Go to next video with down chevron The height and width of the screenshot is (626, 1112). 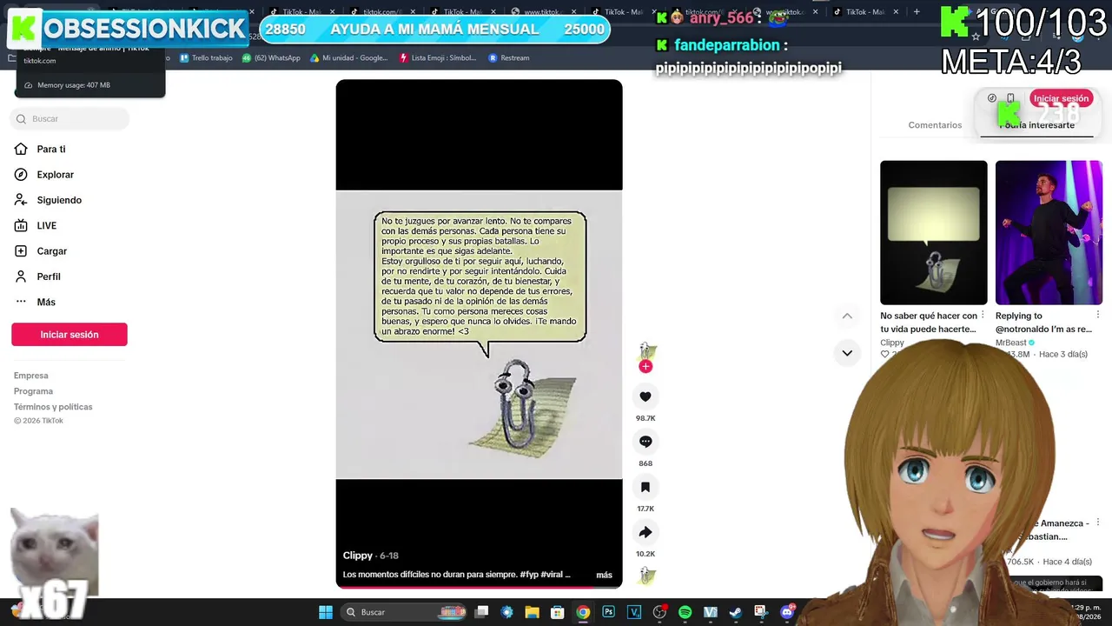(847, 353)
